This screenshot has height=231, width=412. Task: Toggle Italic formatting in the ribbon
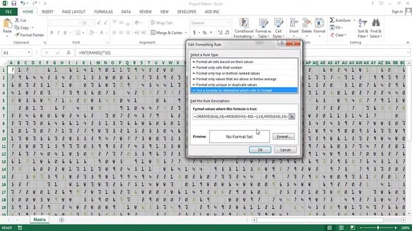[59, 33]
